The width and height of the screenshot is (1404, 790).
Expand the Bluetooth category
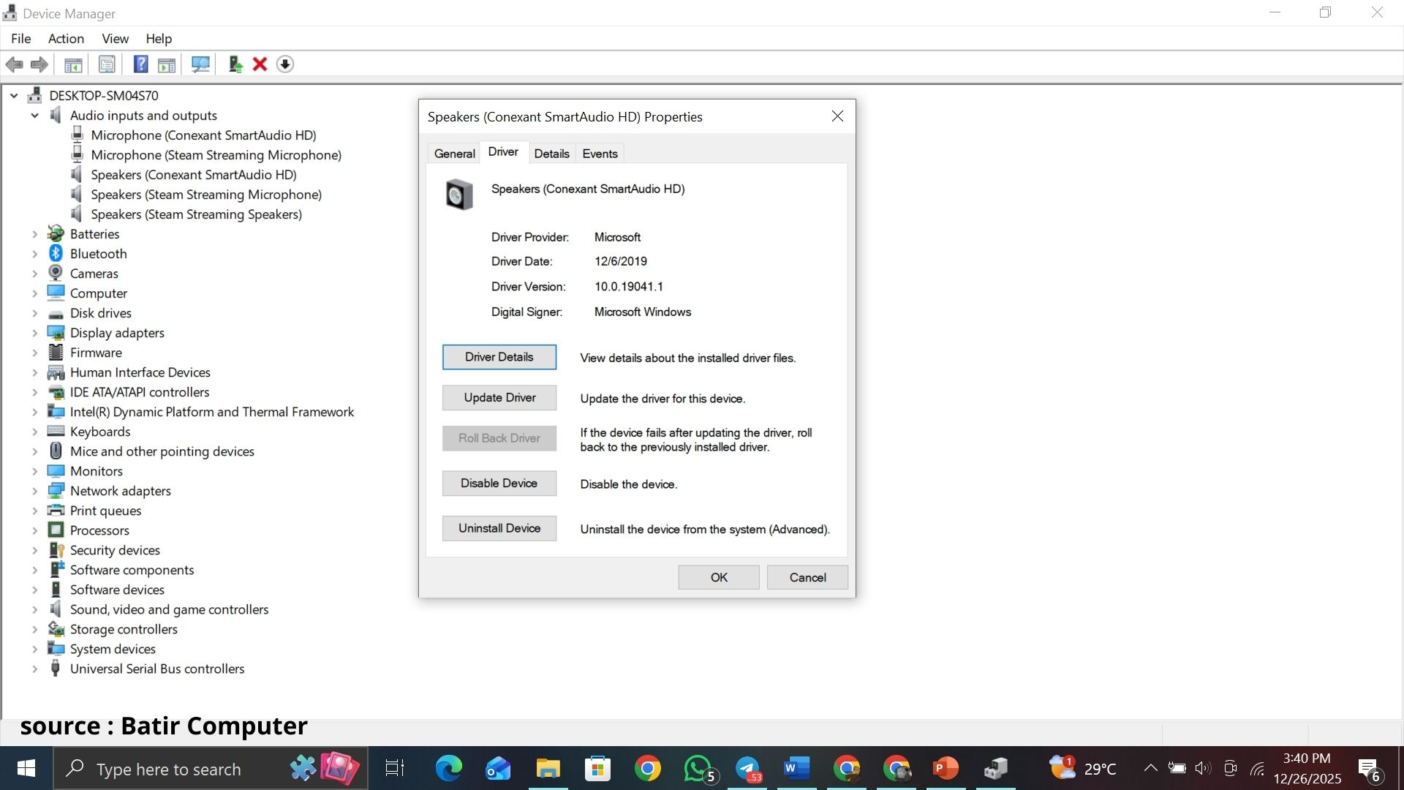34,254
